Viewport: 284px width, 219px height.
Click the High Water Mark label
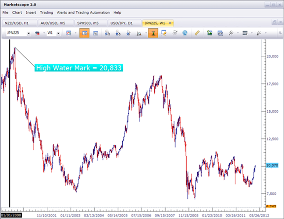coord(79,68)
